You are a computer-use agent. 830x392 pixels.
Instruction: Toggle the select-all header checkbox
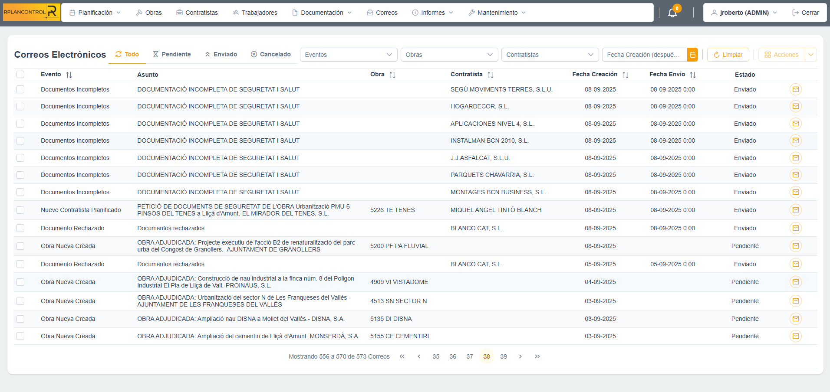click(x=20, y=74)
